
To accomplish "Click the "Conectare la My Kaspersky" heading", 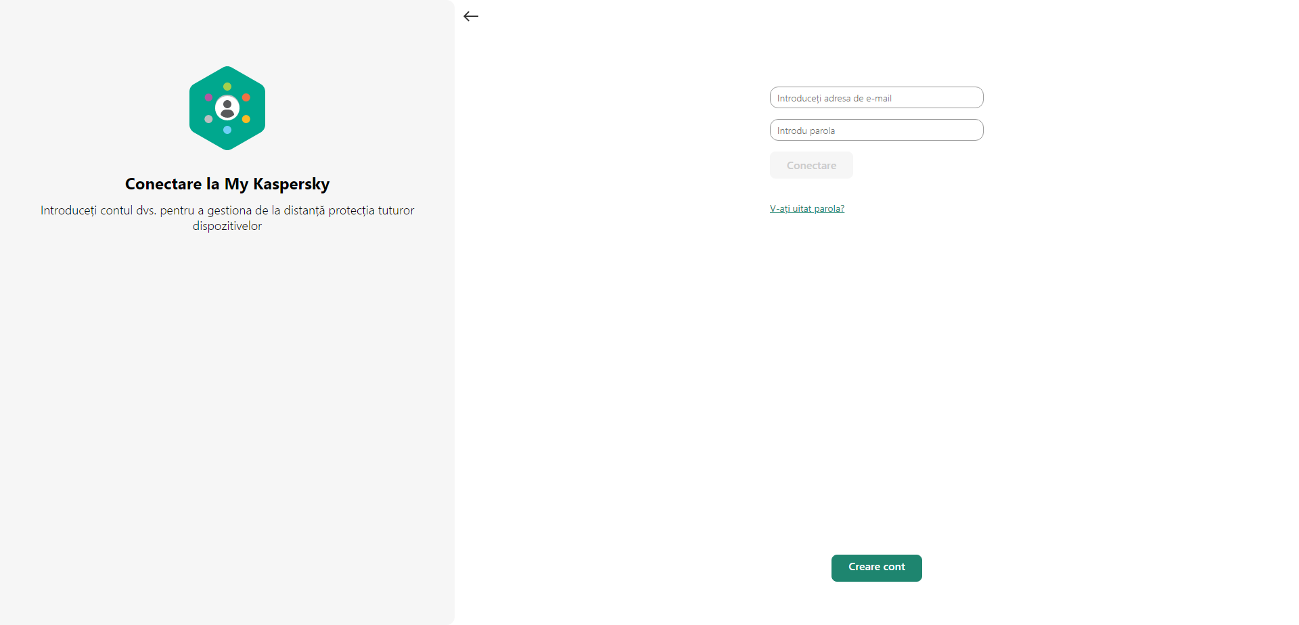I will click(x=227, y=183).
